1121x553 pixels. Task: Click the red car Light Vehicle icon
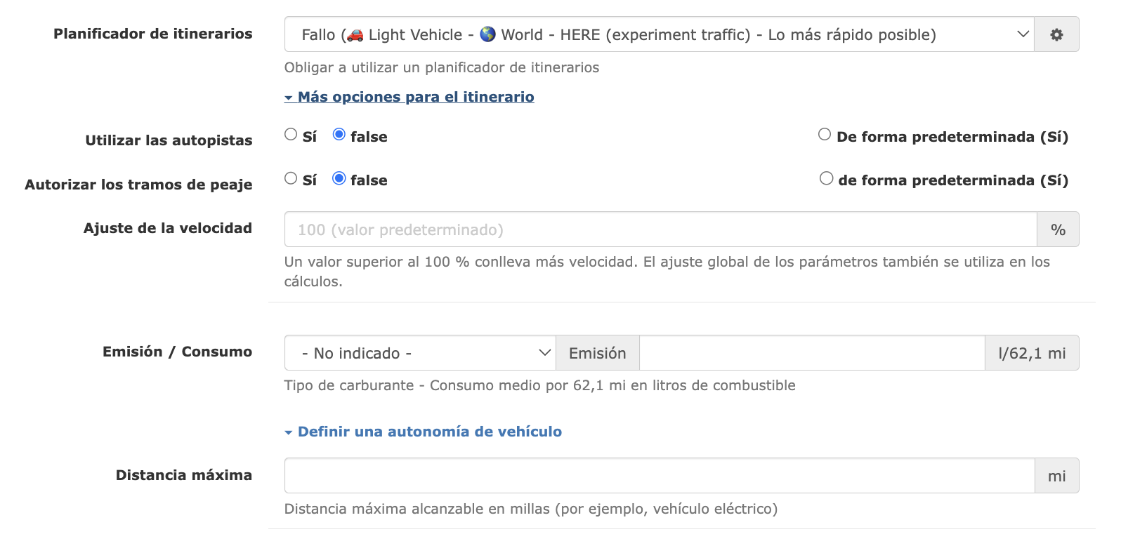(x=355, y=34)
